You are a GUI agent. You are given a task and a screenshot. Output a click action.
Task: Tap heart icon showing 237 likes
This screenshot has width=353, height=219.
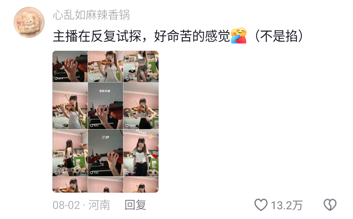[x=56, y=78]
